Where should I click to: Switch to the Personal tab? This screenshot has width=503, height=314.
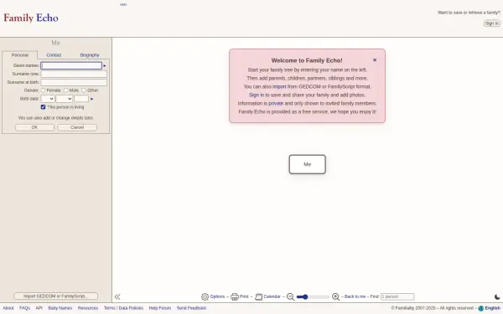coord(20,55)
